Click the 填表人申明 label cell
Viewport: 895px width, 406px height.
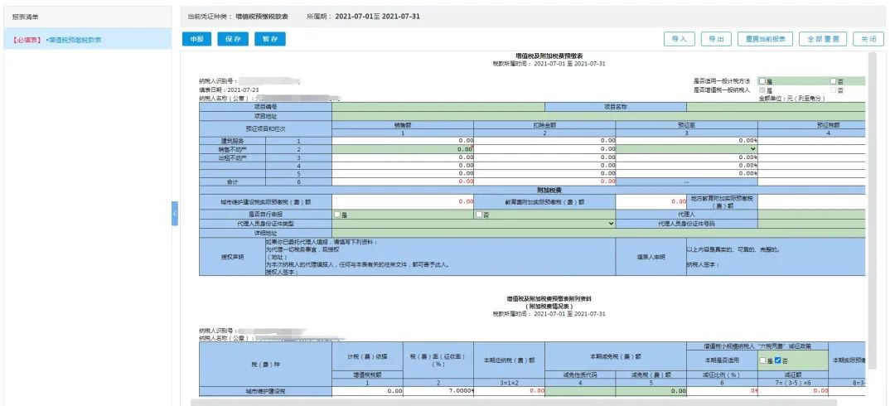[651, 257]
